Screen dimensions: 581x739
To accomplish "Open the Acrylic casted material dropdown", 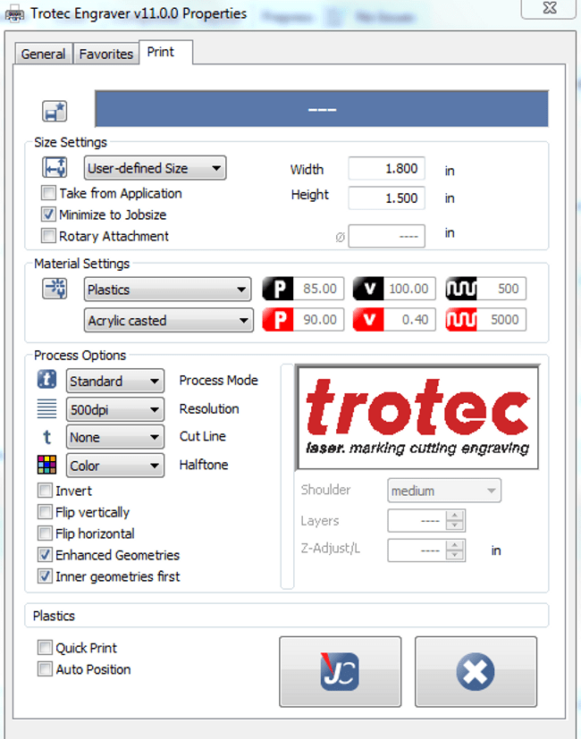I will [169, 320].
